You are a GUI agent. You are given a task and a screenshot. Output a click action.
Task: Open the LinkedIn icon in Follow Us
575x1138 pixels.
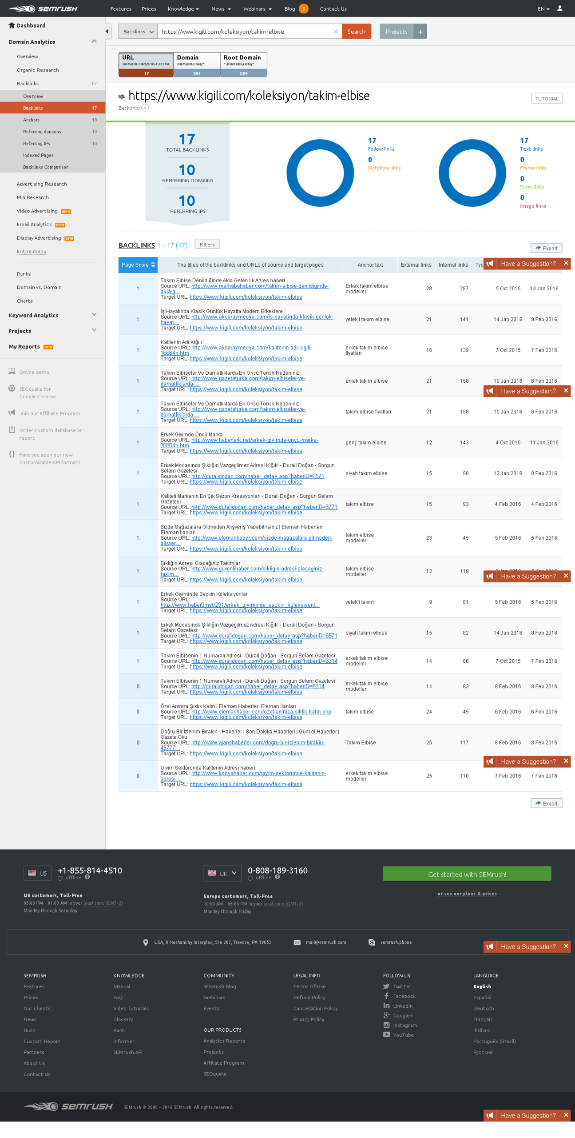coord(386,1006)
